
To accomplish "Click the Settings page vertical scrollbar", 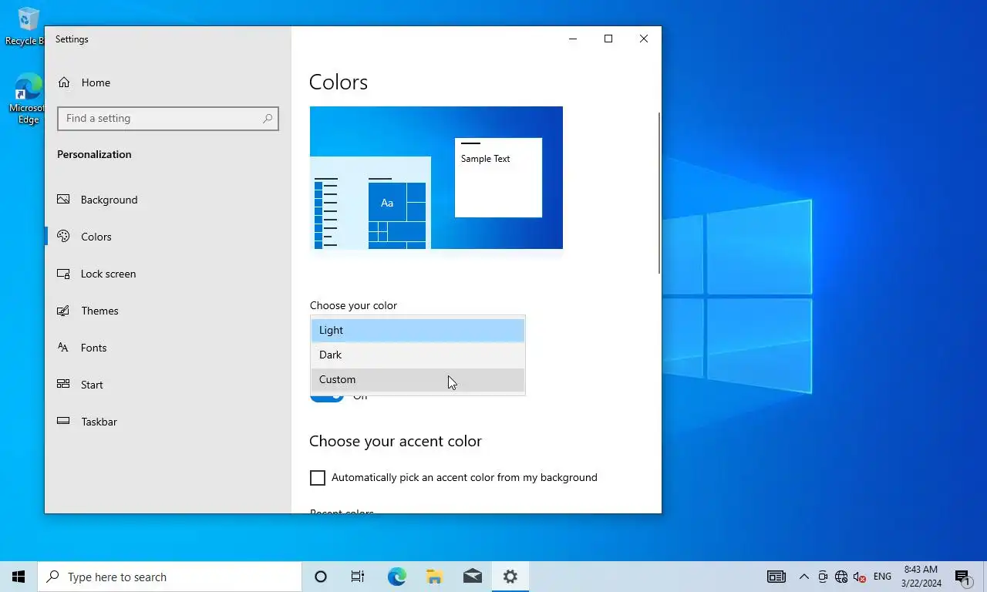I will click(659, 193).
